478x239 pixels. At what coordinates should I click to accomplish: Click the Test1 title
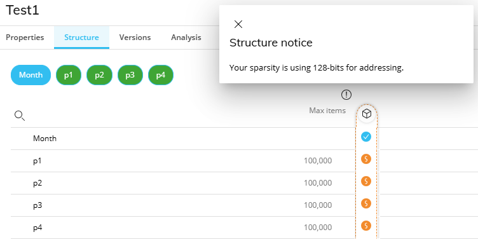(22, 10)
